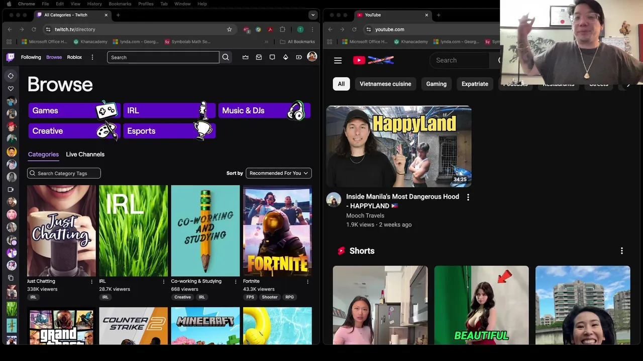This screenshot has width=643, height=361.
Task: Open the Chrome three-dot menu in Twitch window
Action: tap(312, 30)
